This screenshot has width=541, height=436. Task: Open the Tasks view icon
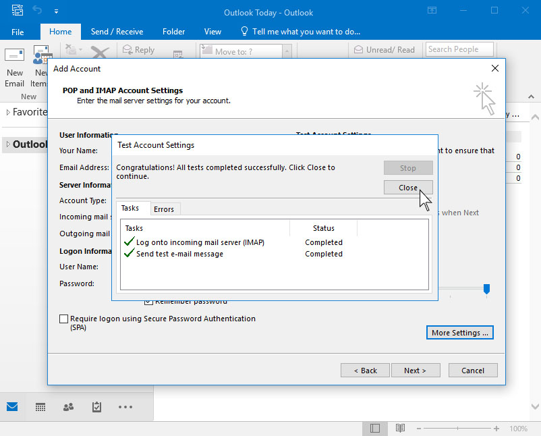pyautogui.click(x=96, y=407)
